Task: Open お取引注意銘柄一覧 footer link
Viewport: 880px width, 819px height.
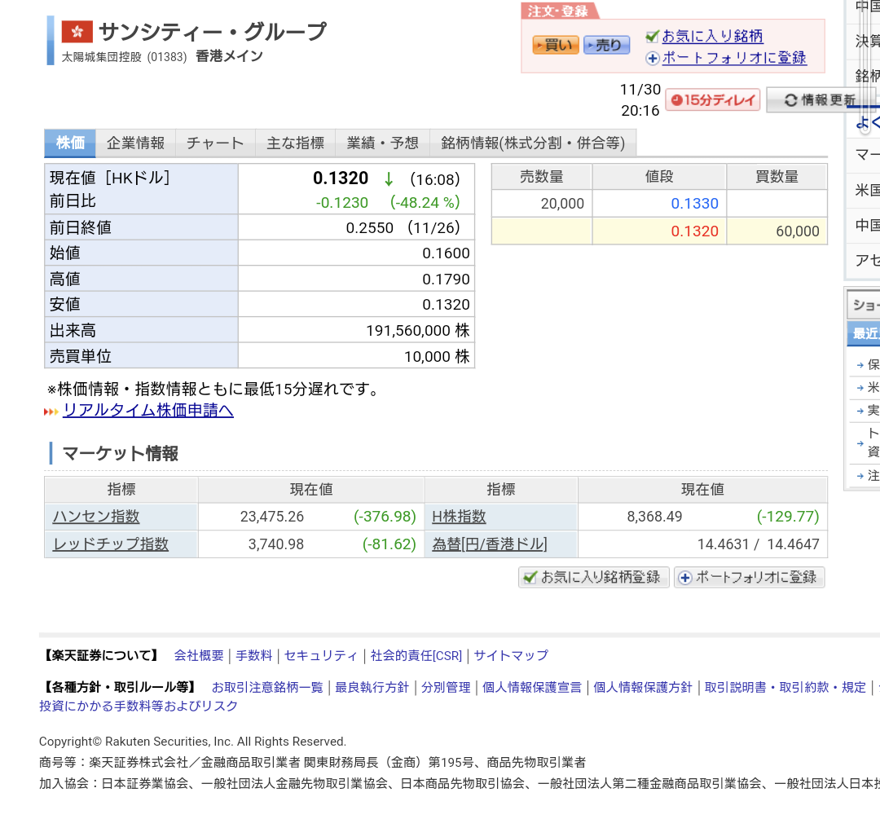Action: [267, 688]
